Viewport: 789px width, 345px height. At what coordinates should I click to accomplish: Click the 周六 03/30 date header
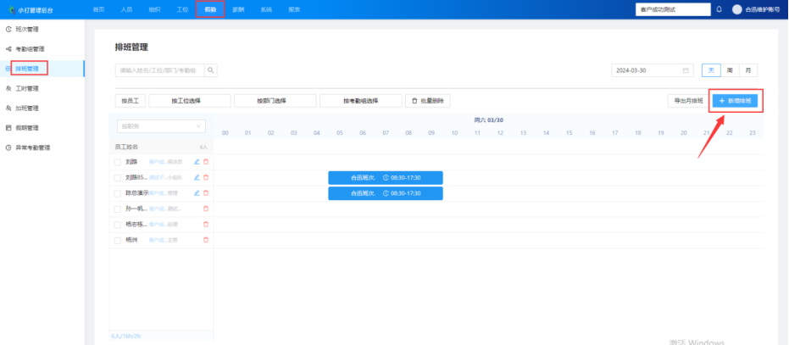489,120
